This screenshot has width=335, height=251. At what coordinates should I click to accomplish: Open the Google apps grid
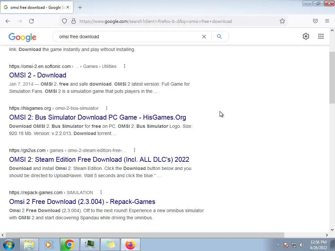tap(321, 36)
